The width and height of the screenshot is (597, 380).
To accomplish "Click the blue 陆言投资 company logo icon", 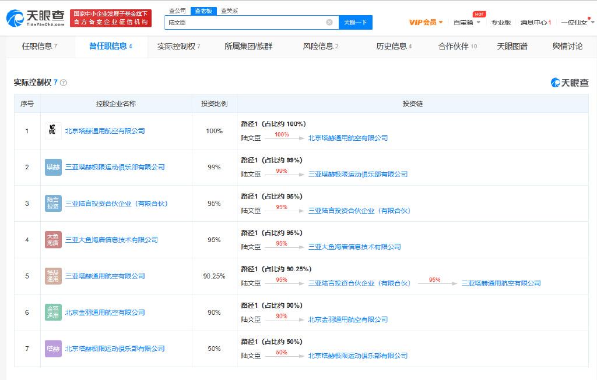I will click(53, 203).
